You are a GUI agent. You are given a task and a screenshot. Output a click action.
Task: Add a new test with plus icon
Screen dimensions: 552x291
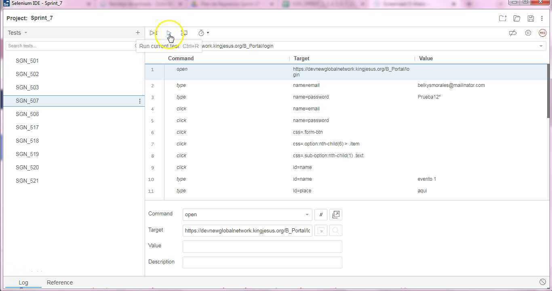(137, 33)
